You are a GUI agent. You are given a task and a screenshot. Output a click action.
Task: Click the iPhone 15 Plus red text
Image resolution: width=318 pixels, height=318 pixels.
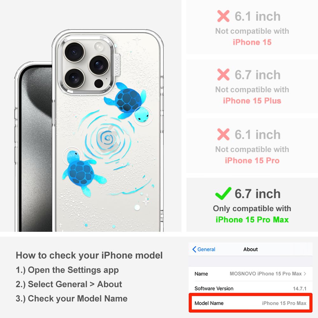pos(252,100)
